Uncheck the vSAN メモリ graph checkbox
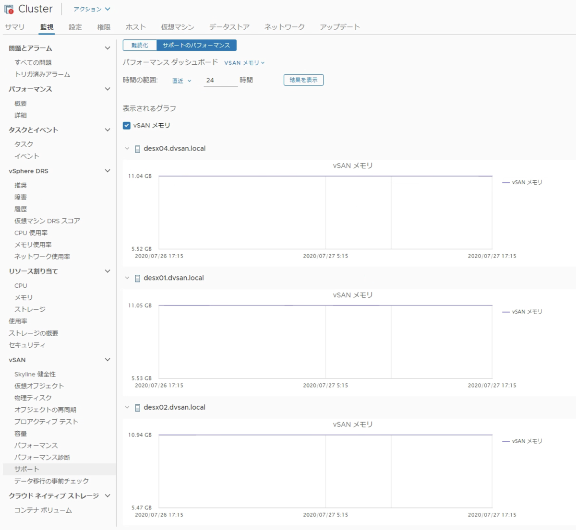This screenshot has height=530, width=576. (x=127, y=125)
